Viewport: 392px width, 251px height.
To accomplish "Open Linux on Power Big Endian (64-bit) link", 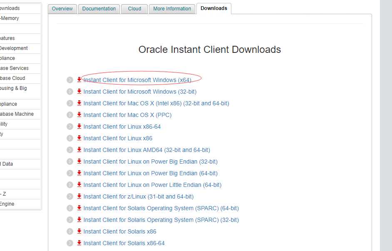I will (151, 173).
